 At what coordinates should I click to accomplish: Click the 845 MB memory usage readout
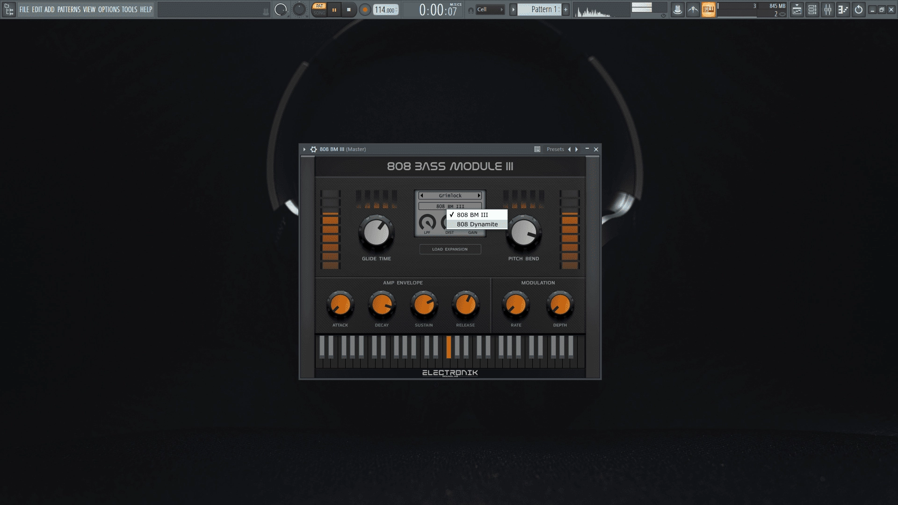coord(777,6)
